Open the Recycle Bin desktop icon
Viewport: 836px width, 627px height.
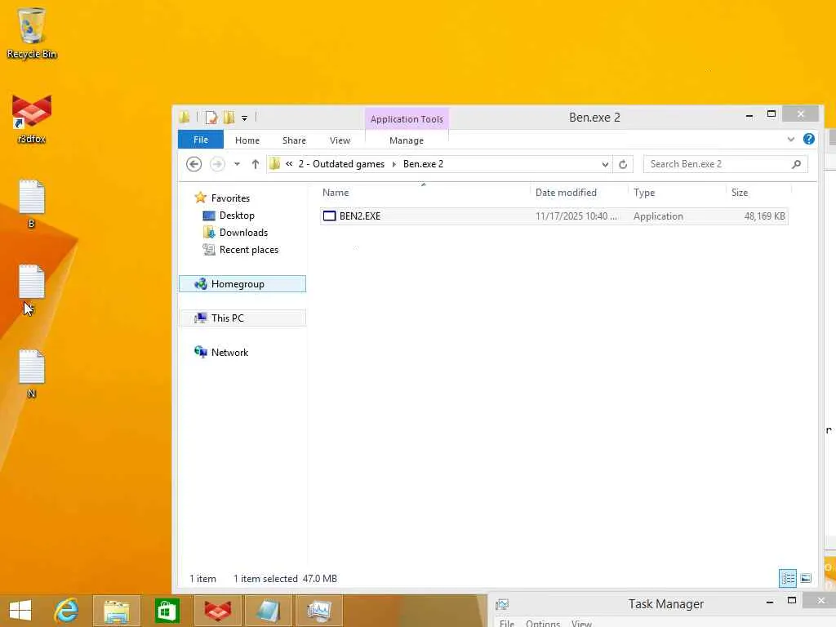coord(32,33)
